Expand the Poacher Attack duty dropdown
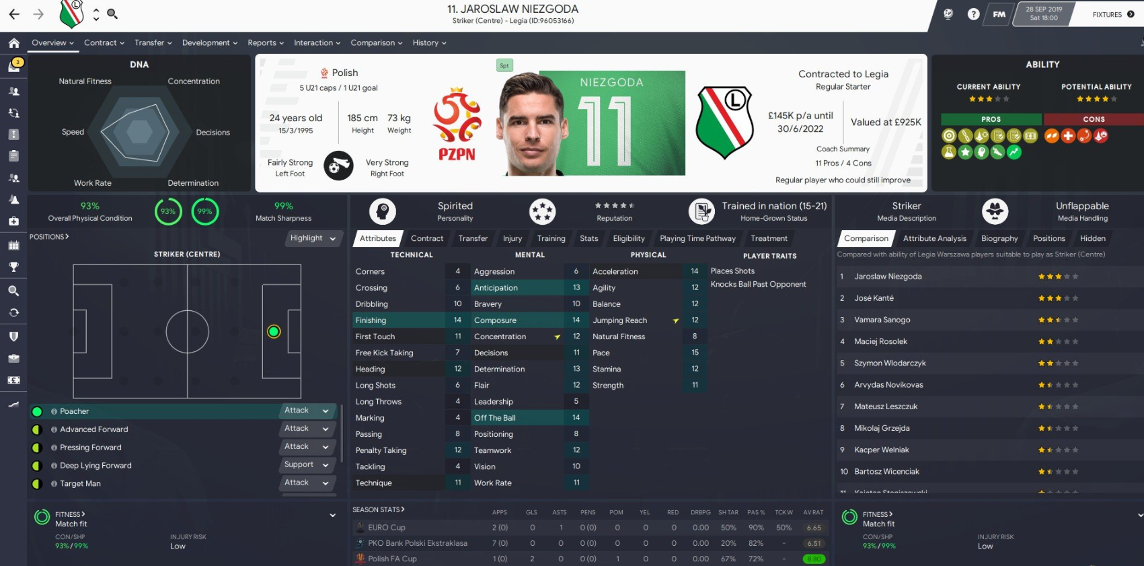The image size is (1144, 566). coord(308,411)
